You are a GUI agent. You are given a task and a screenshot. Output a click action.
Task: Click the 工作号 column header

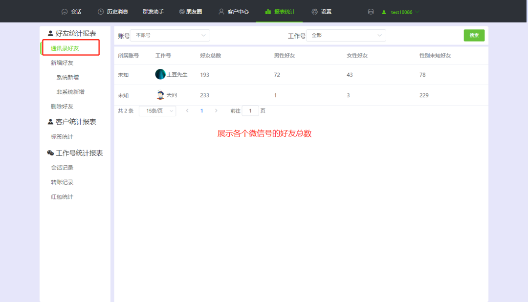163,56
